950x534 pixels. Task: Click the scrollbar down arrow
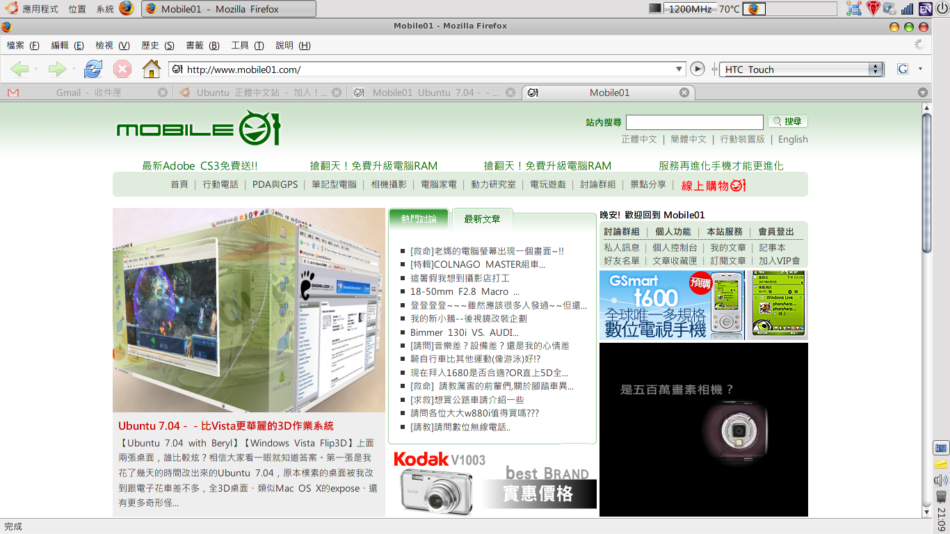coord(926,512)
